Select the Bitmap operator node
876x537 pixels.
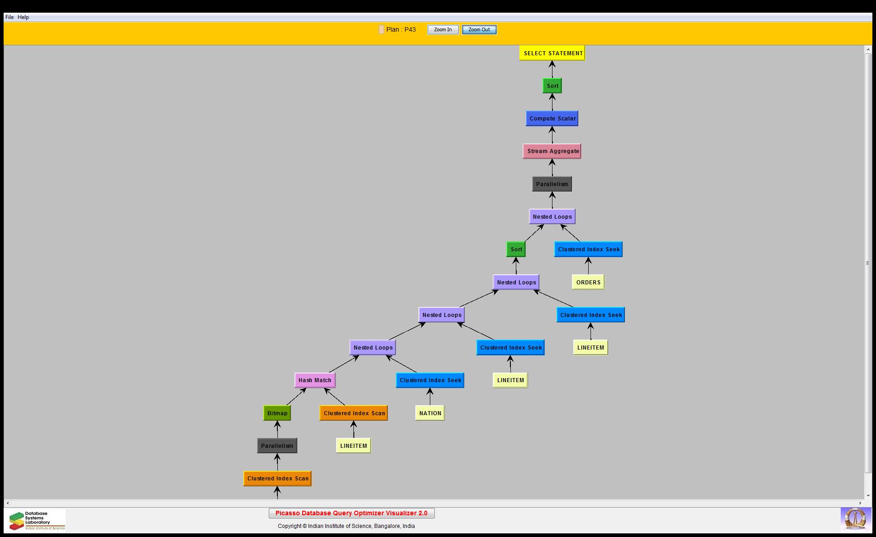[x=277, y=413]
